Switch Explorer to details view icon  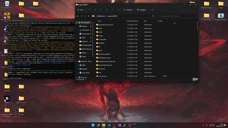tap(194, 79)
